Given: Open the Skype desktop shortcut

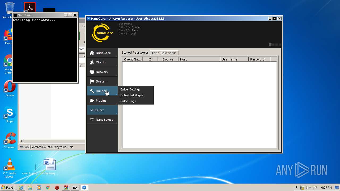Looking at the screenshot, I should pyautogui.click(x=10, y=115).
